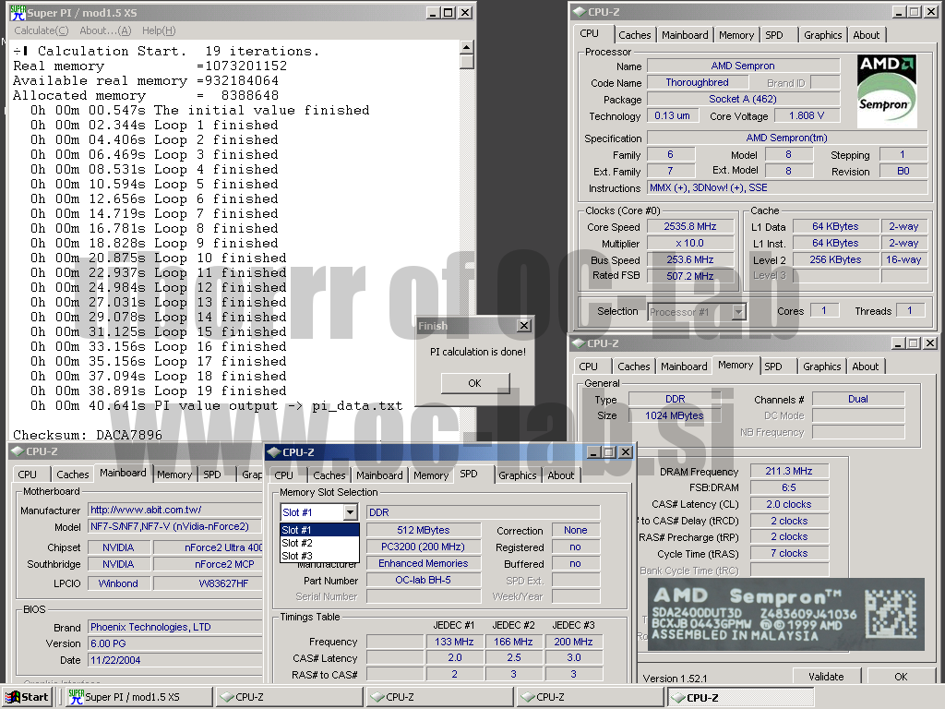Select About tab in SPD CPU-Z window
Image resolution: width=945 pixels, height=709 pixels.
coord(561,475)
